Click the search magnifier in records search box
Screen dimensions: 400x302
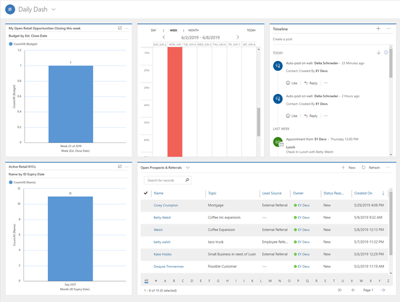(x=187, y=180)
